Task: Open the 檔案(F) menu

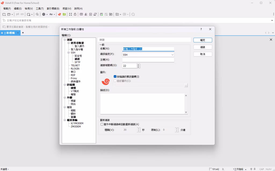Action: [x=7, y=9]
